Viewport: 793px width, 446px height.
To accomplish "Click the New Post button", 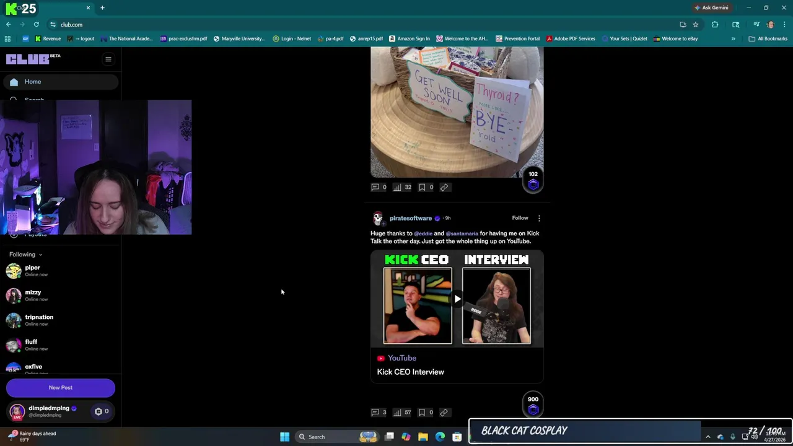I will (x=61, y=388).
